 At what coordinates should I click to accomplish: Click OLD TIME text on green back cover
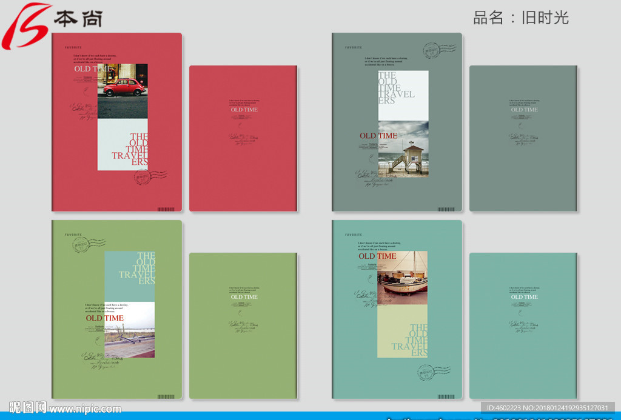(244, 297)
